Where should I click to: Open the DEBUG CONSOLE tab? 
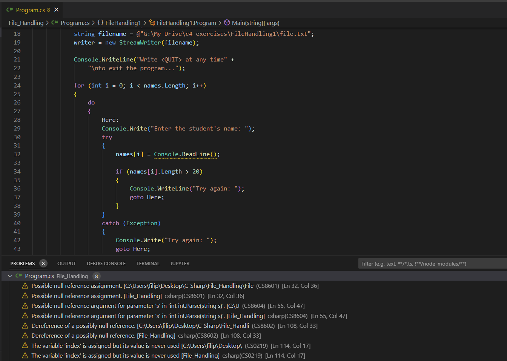pyautogui.click(x=106, y=264)
